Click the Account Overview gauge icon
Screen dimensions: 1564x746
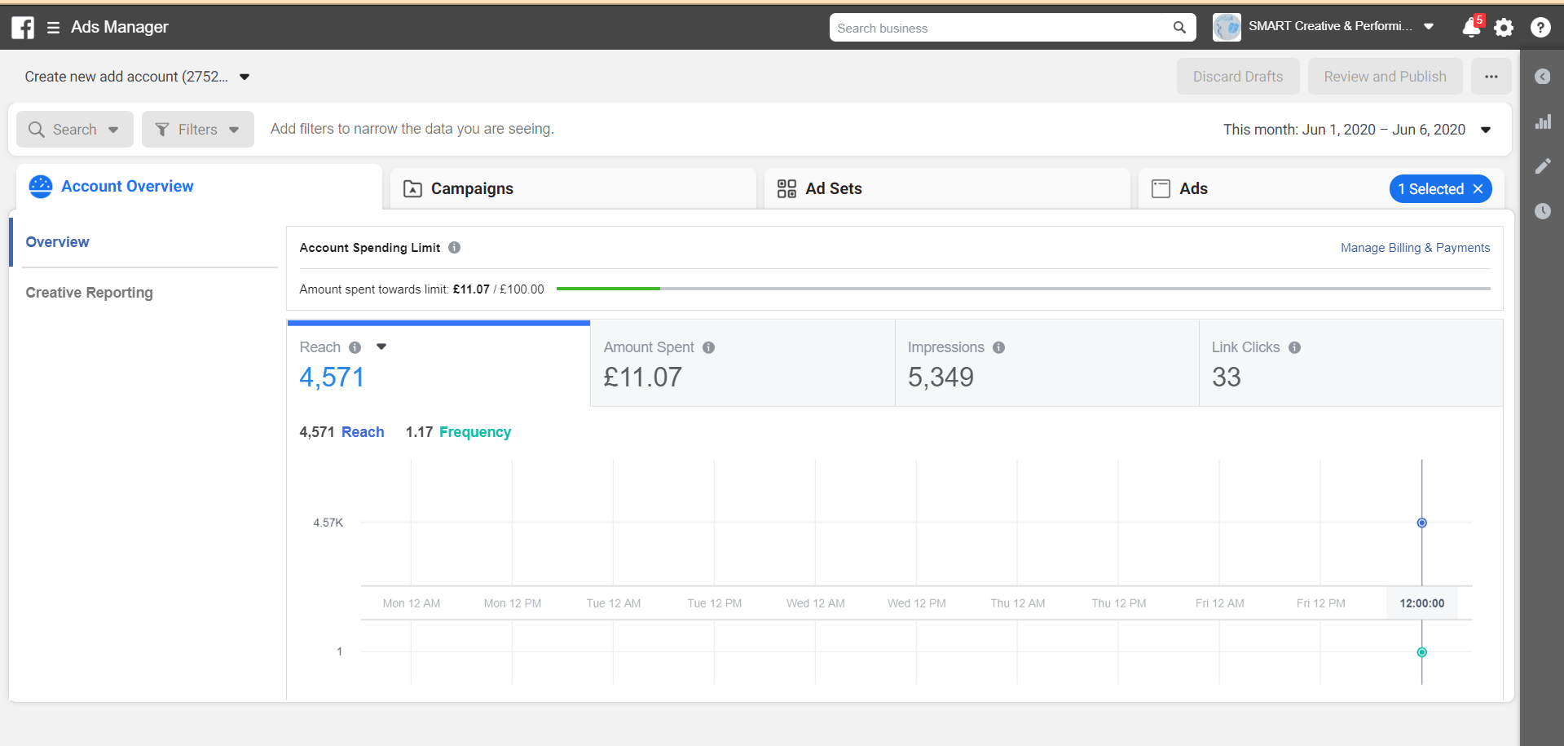40,187
